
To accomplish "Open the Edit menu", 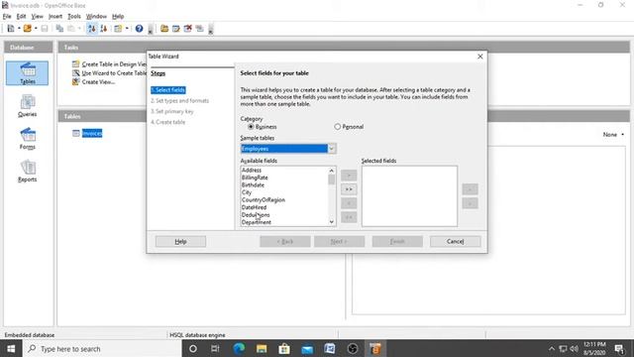I will pos(21,16).
